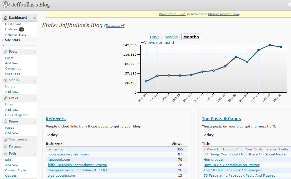291x179 pixels.
Task: Open the Referrers heading link
Action: [x=56, y=119]
